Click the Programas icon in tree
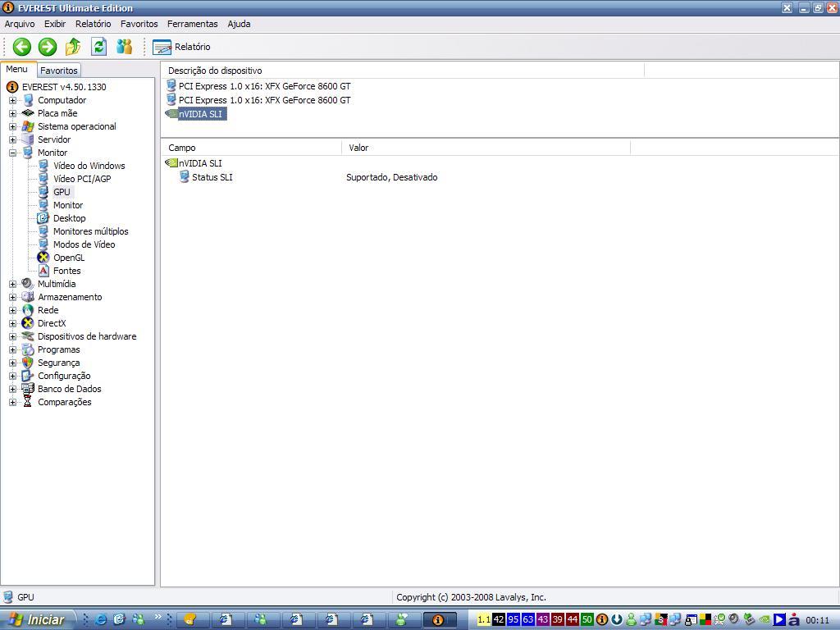 coord(28,349)
